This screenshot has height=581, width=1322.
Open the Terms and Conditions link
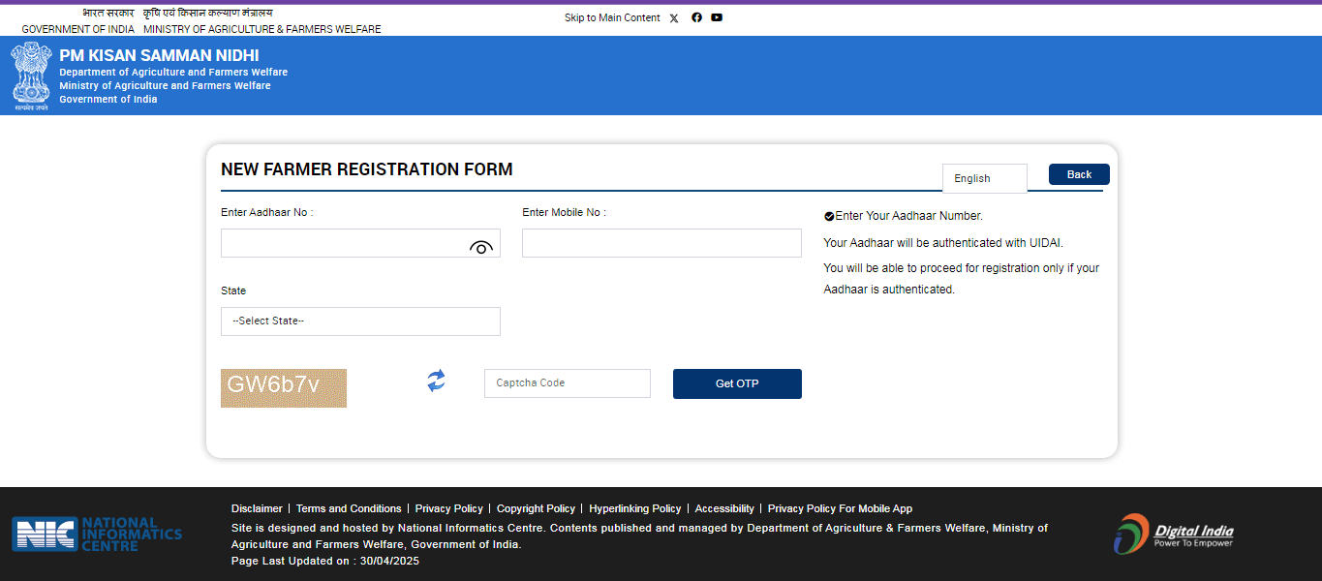349,508
